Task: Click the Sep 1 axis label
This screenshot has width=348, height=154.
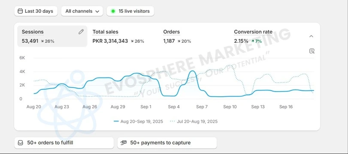Action: tap(146, 107)
